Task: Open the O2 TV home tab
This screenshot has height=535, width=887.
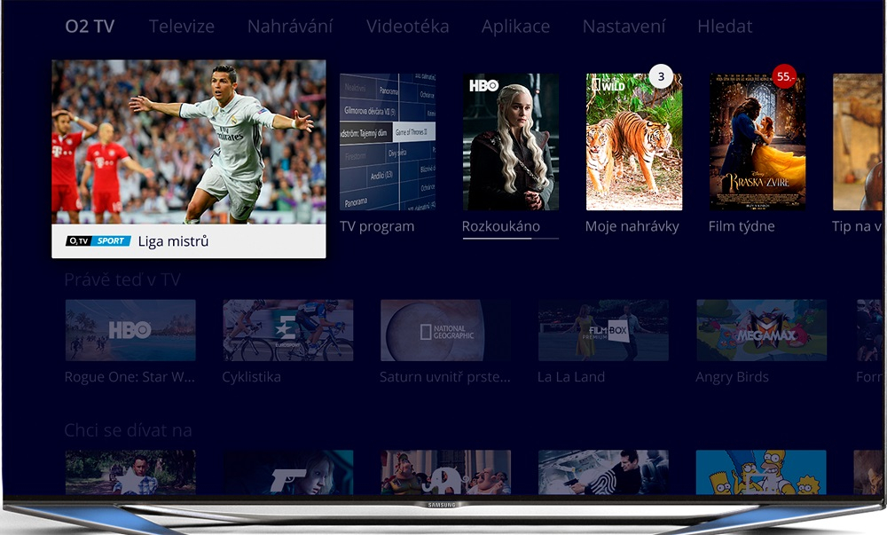Action: pos(90,27)
